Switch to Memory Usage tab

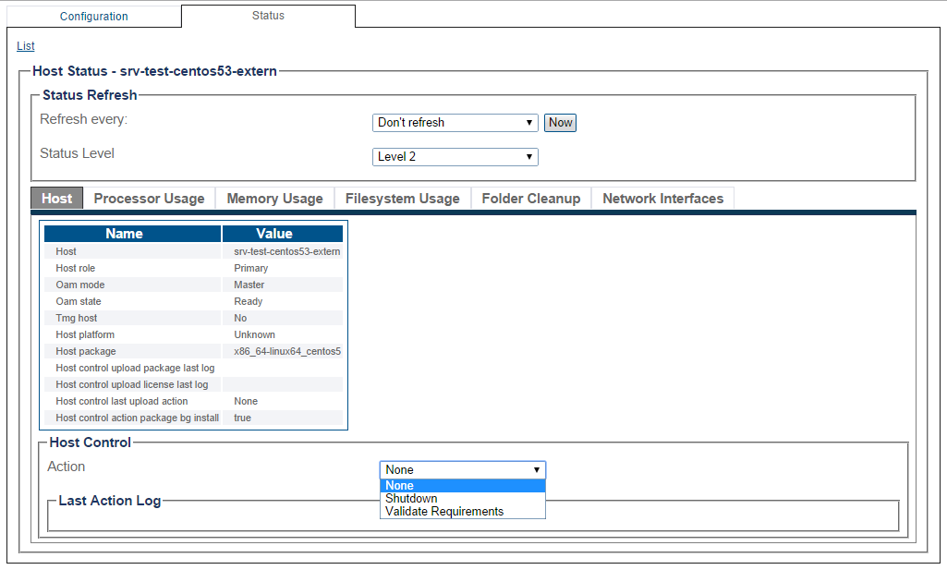[x=274, y=199]
